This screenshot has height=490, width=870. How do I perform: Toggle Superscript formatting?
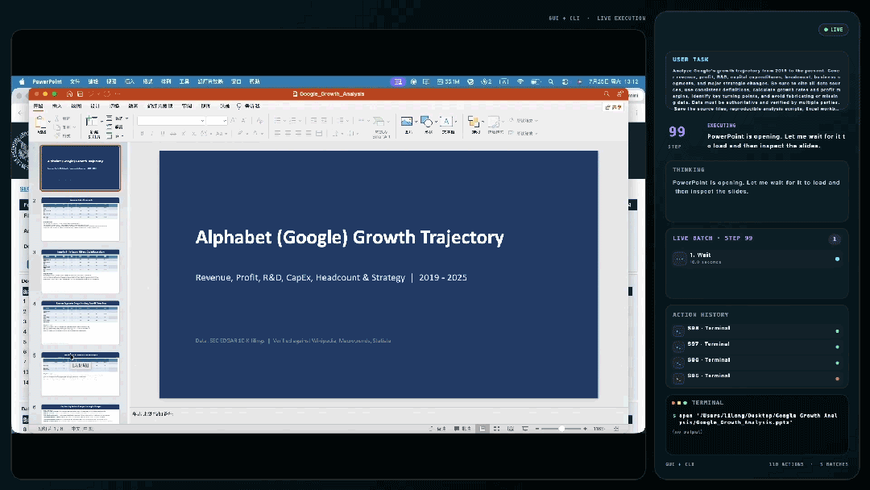(x=184, y=133)
